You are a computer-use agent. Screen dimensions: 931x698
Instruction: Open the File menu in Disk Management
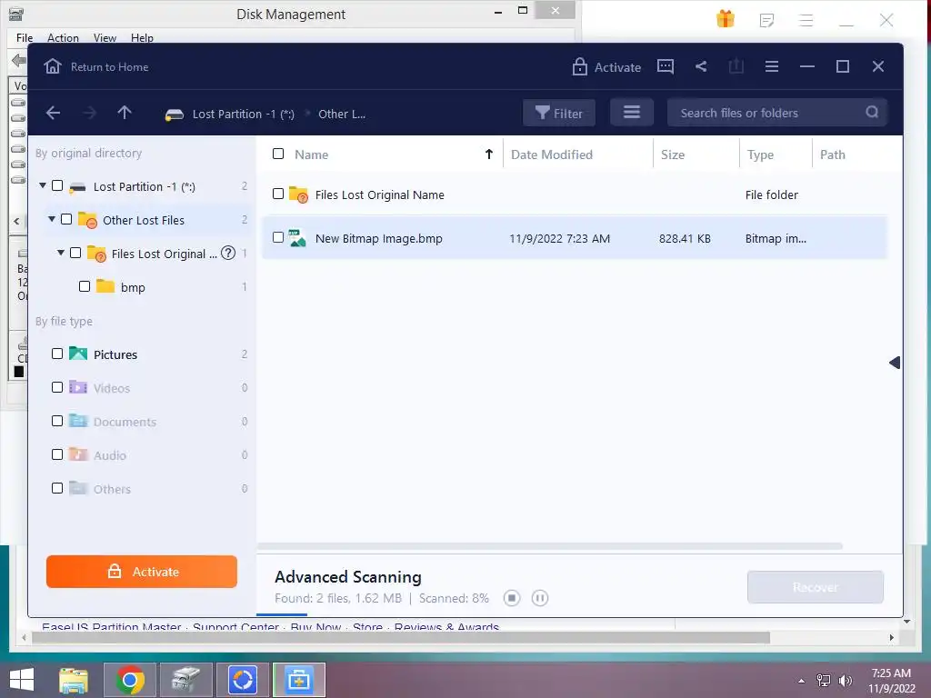coord(25,37)
